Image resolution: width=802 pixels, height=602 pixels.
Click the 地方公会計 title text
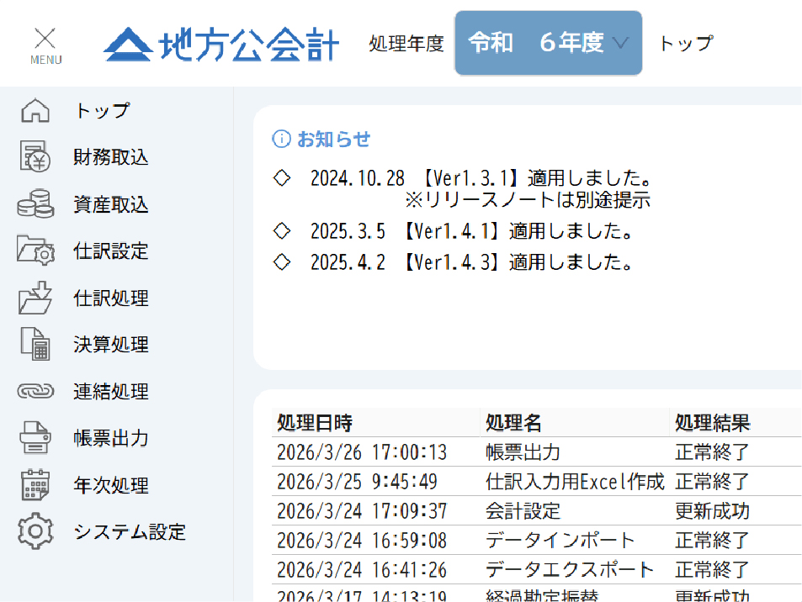[249, 45]
